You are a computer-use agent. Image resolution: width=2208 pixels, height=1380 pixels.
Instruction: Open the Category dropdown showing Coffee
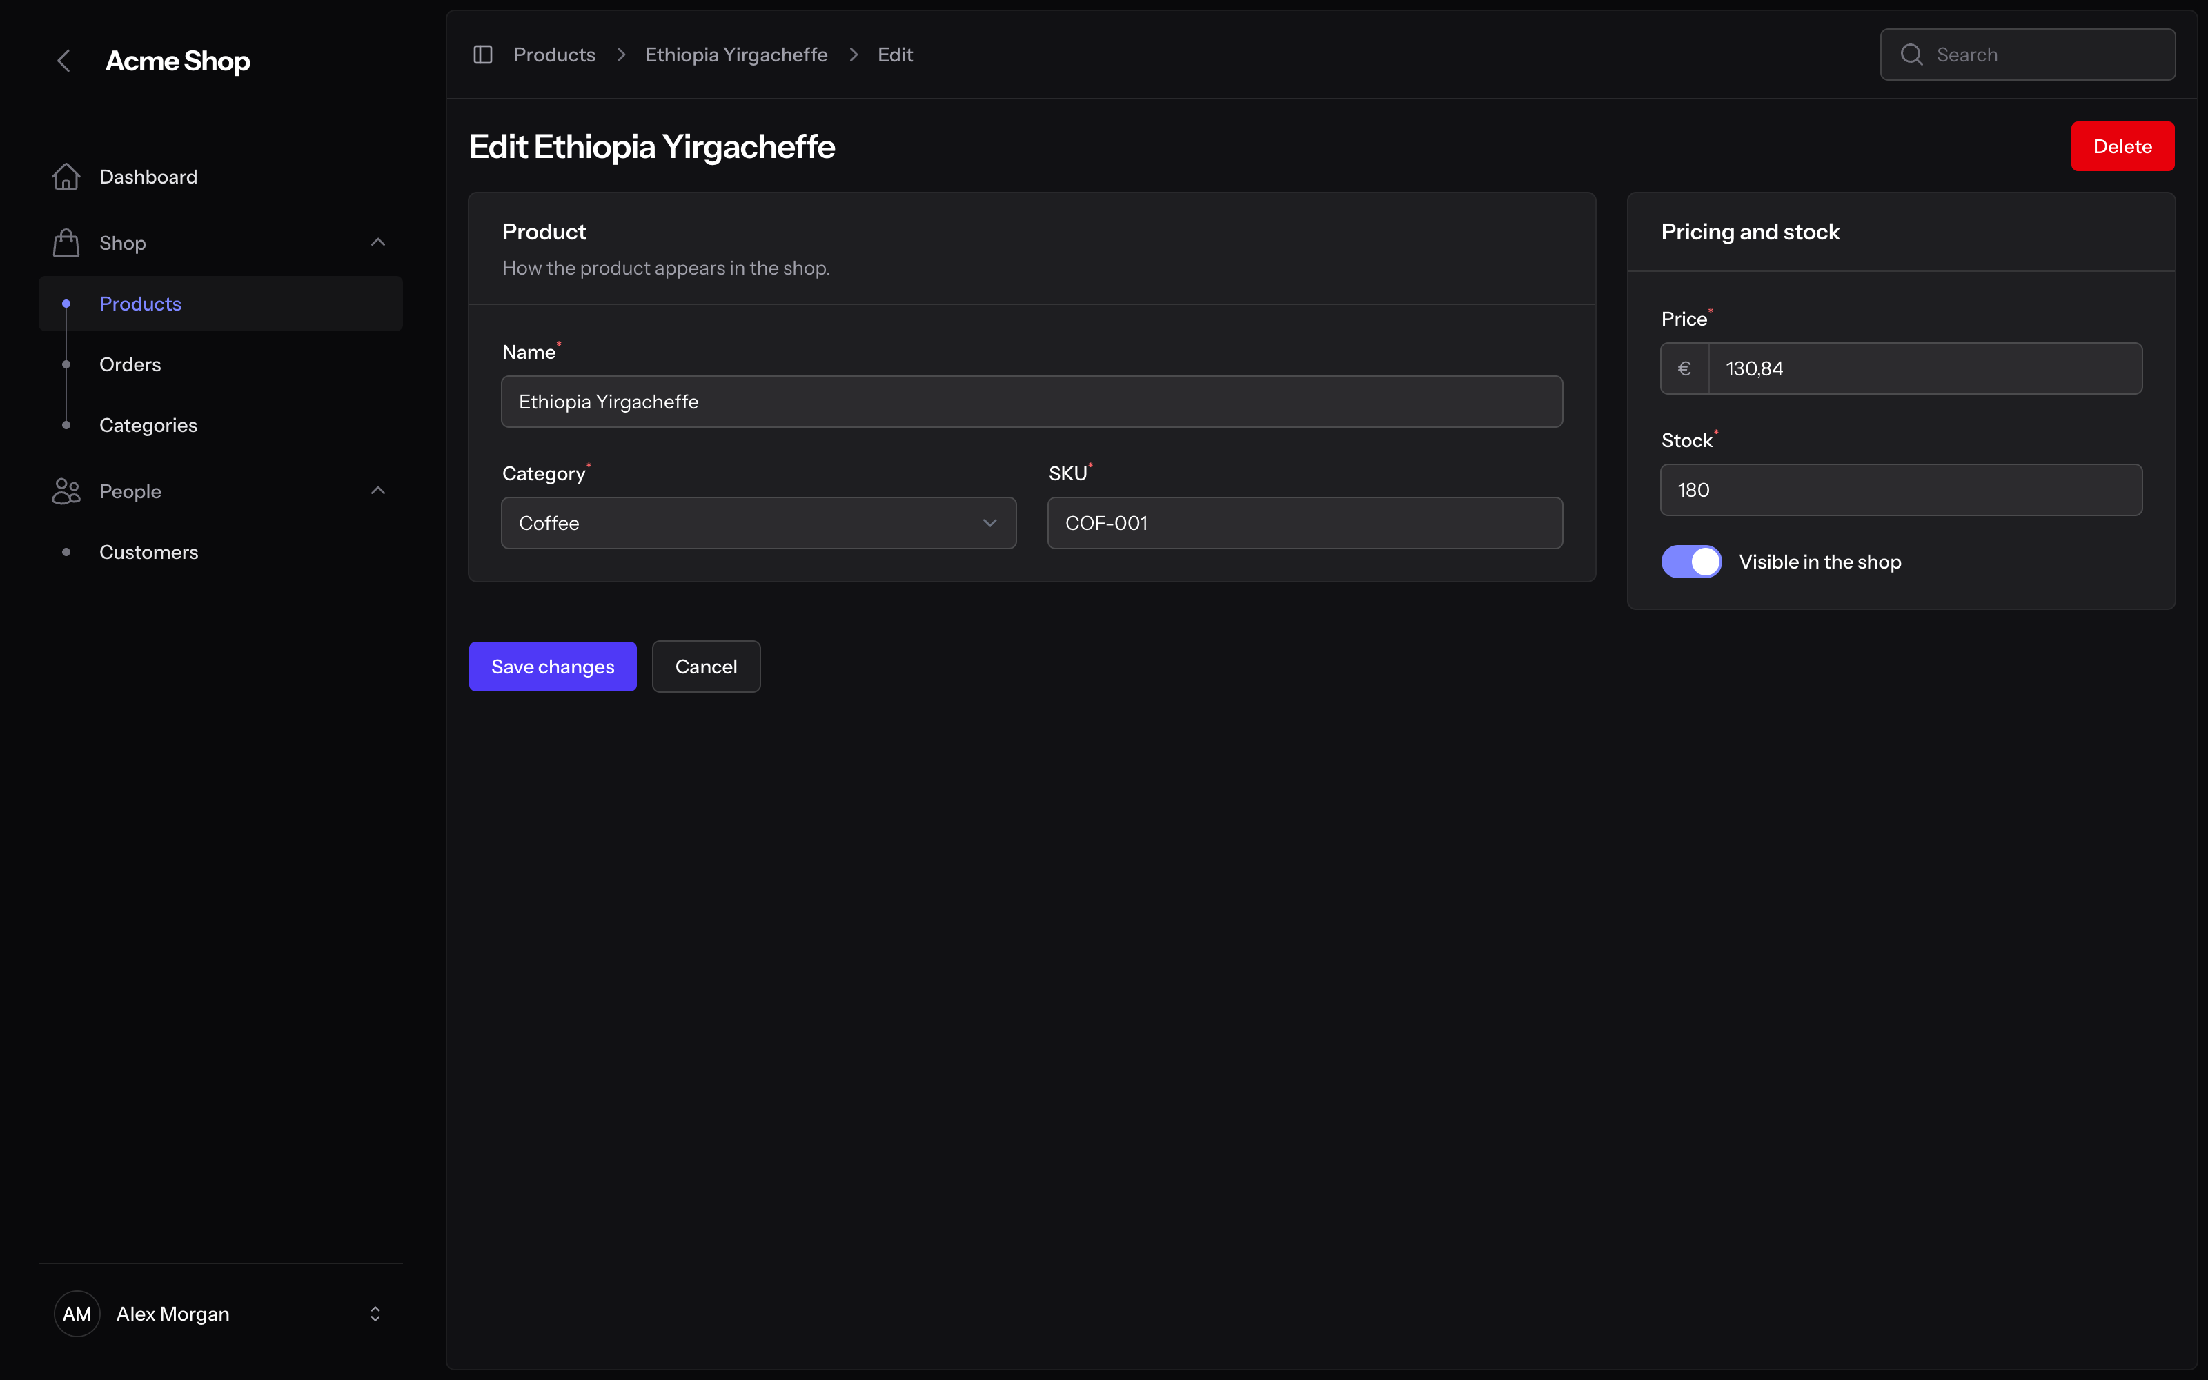pyautogui.click(x=758, y=523)
